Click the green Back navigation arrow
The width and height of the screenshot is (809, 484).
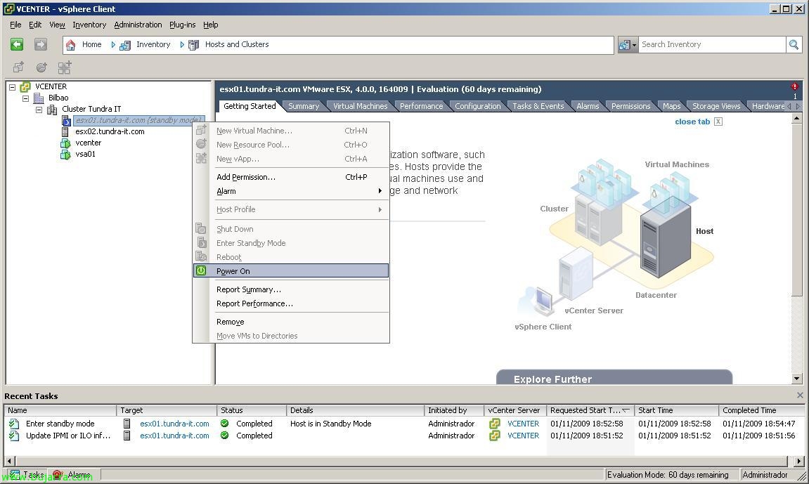17,45
